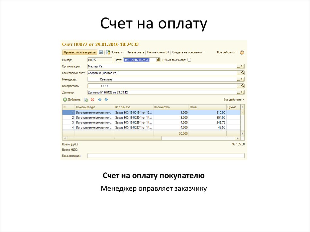Open the calendar picker next to Дата
Image resolution: width=310 pixels, height=232 pixels.
tap(158, 60)
